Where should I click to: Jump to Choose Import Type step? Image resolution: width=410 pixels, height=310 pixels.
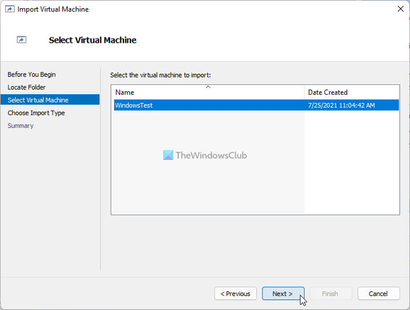coord(36,113)
